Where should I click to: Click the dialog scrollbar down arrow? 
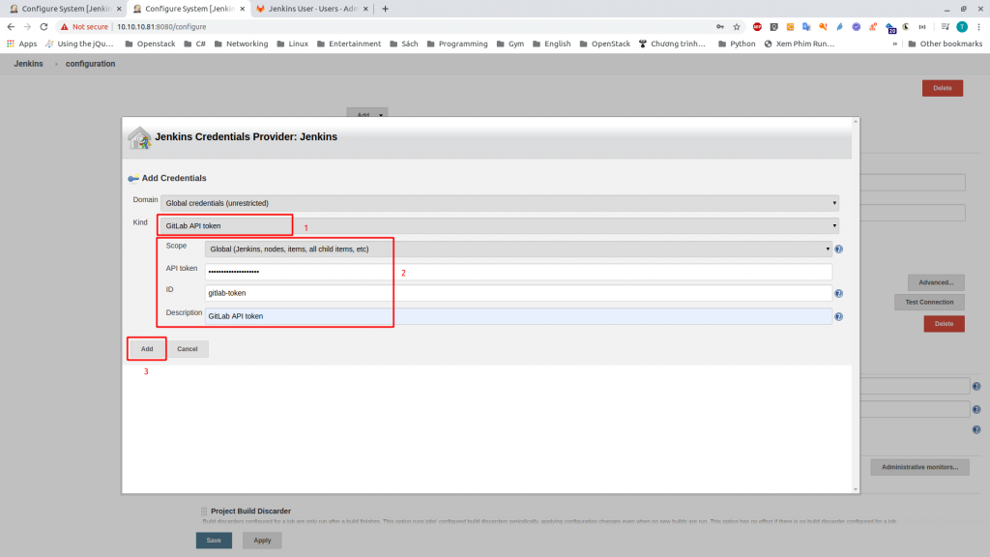tap(856, 488)
